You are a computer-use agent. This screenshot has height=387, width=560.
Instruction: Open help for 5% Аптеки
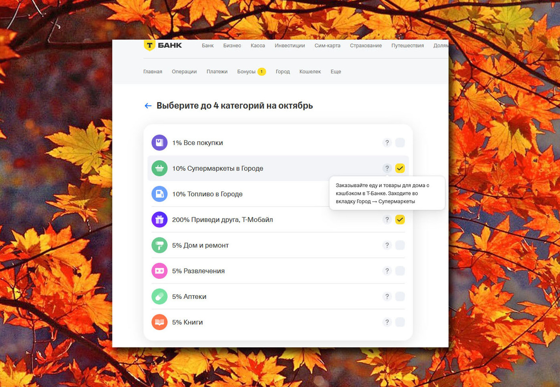(386, 297)
